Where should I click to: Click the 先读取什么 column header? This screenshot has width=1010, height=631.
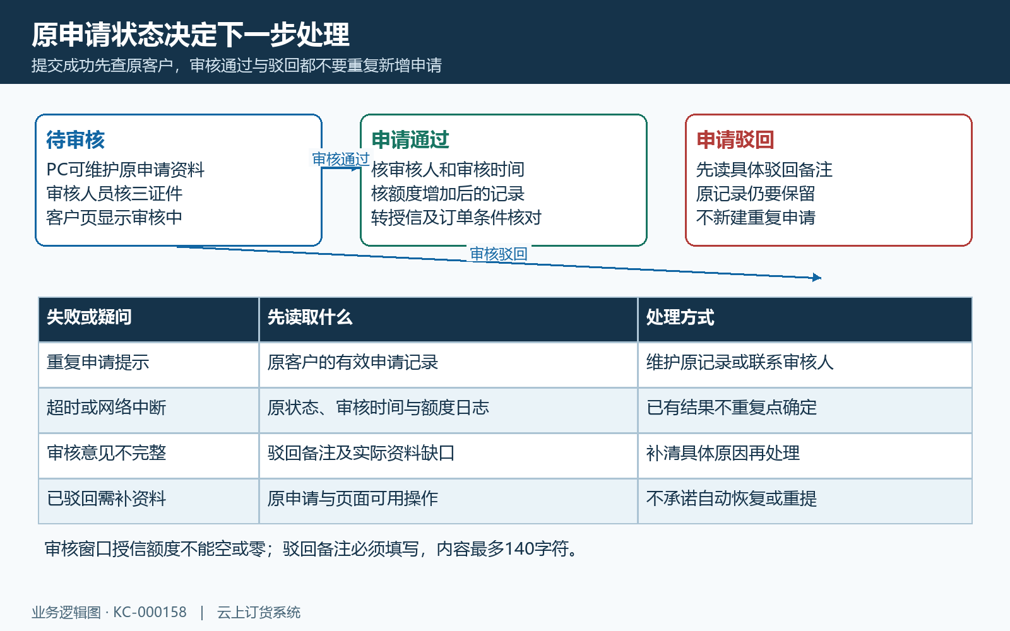pos(448,319)
